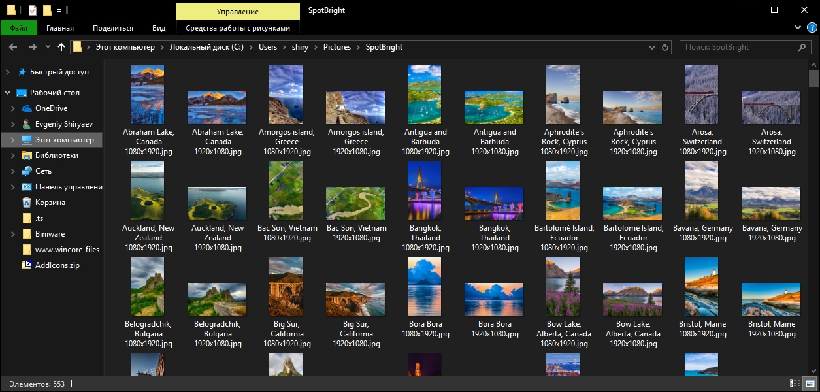This screenshot has height=392, width=820.
Task: Expand the Сеть tree node
Action: point(13,171)
